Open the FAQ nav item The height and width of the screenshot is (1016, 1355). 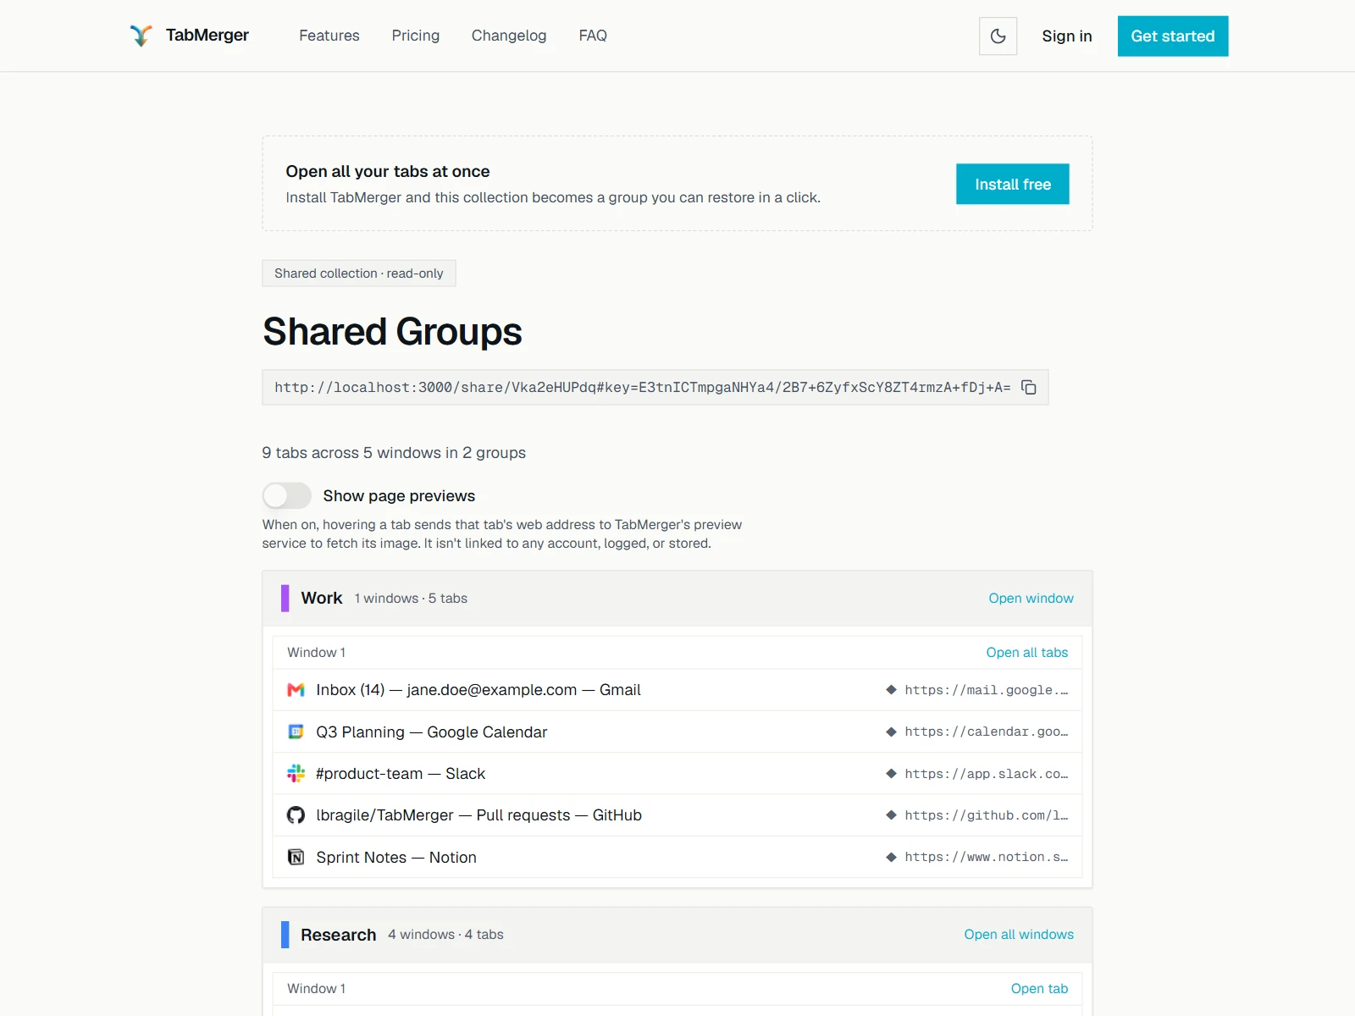pyautogui.click(x=593, y=36)
